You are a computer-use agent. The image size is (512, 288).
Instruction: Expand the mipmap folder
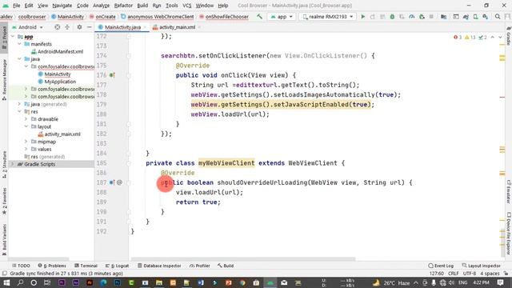pos(26,142)
